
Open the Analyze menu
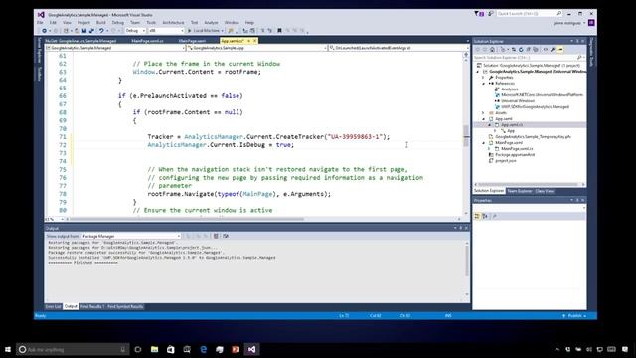tap(211, 22)
